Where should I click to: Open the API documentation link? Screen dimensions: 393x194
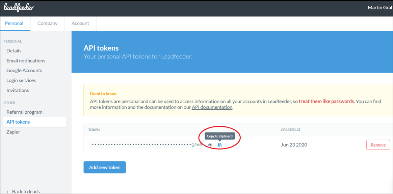(x=212, y=107)
